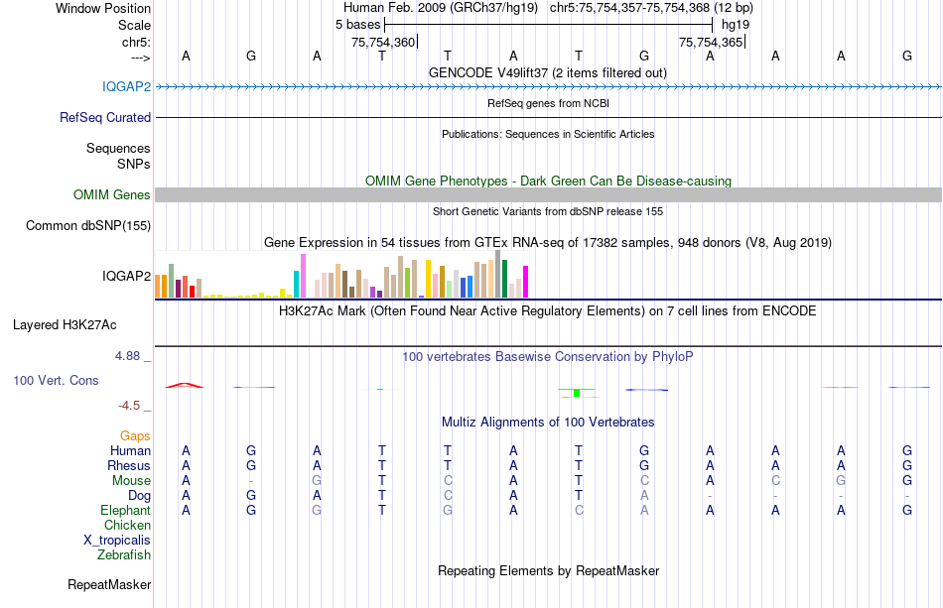Viewport: 943px width, 608px height.
Task: Click the tallest gray bar in GTEx chart
Action: (497, 274)
